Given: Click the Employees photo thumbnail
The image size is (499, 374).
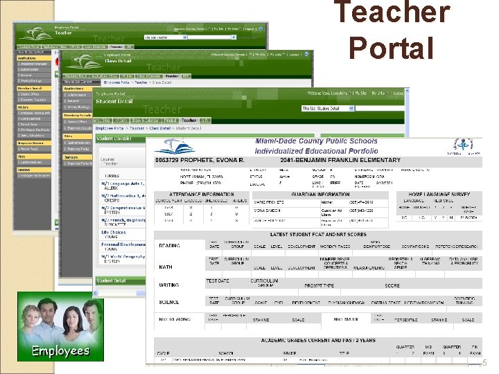Looking at the screenshot, I should (x=60, y=326).
